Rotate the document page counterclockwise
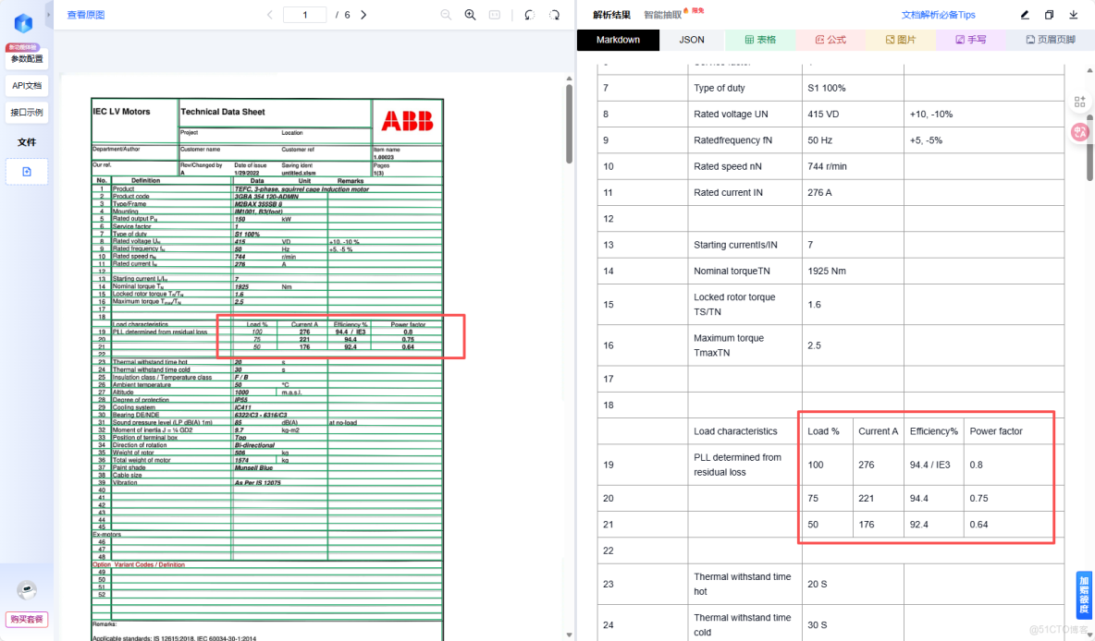The height and width of the screenshot is (641, 1095). pyautogui.click(x=527, y=14)
